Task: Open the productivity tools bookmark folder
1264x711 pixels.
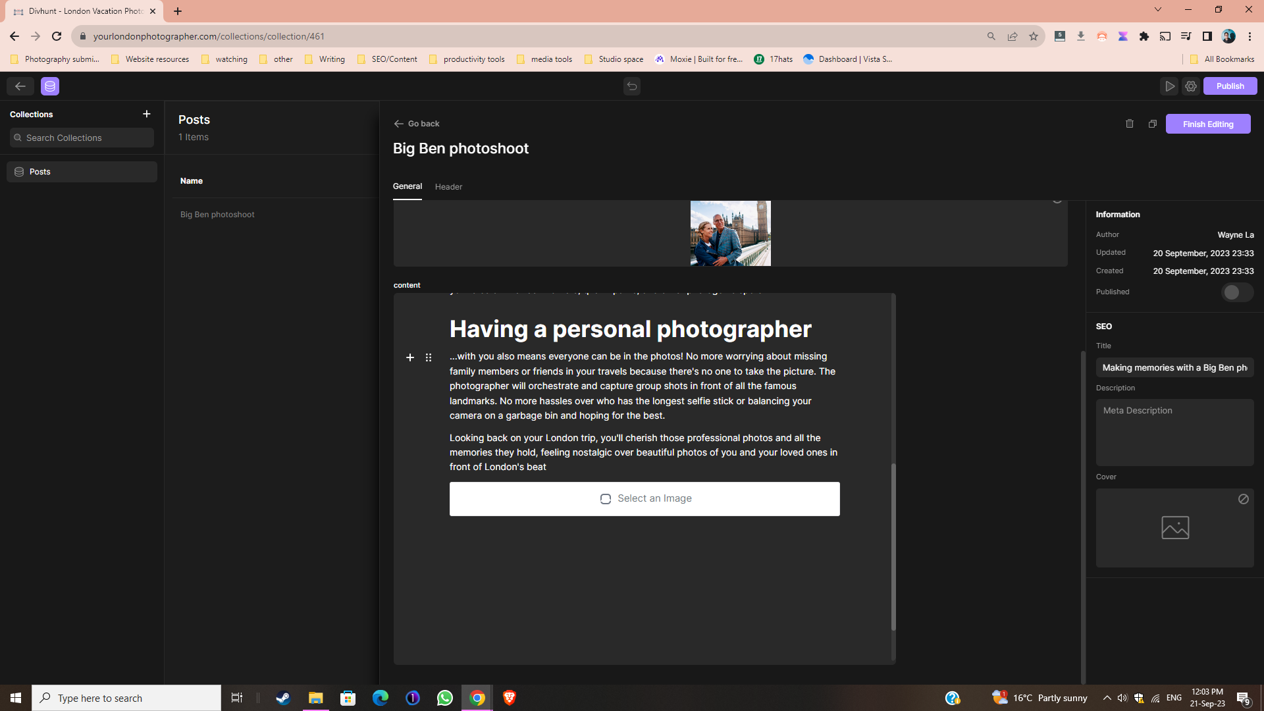Action: coord(467,59)
